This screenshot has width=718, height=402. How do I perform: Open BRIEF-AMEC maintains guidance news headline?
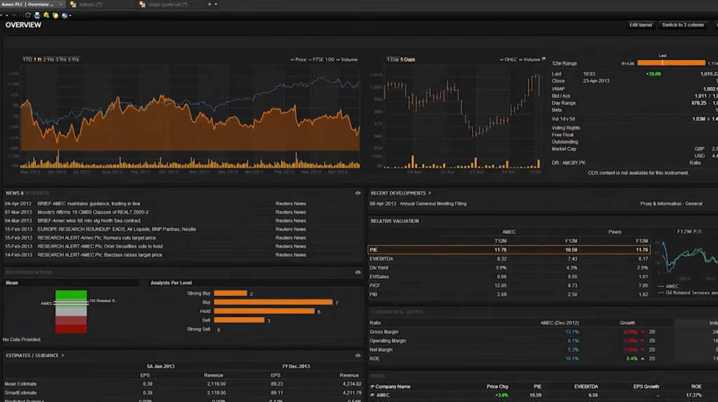tap(88, 203)
